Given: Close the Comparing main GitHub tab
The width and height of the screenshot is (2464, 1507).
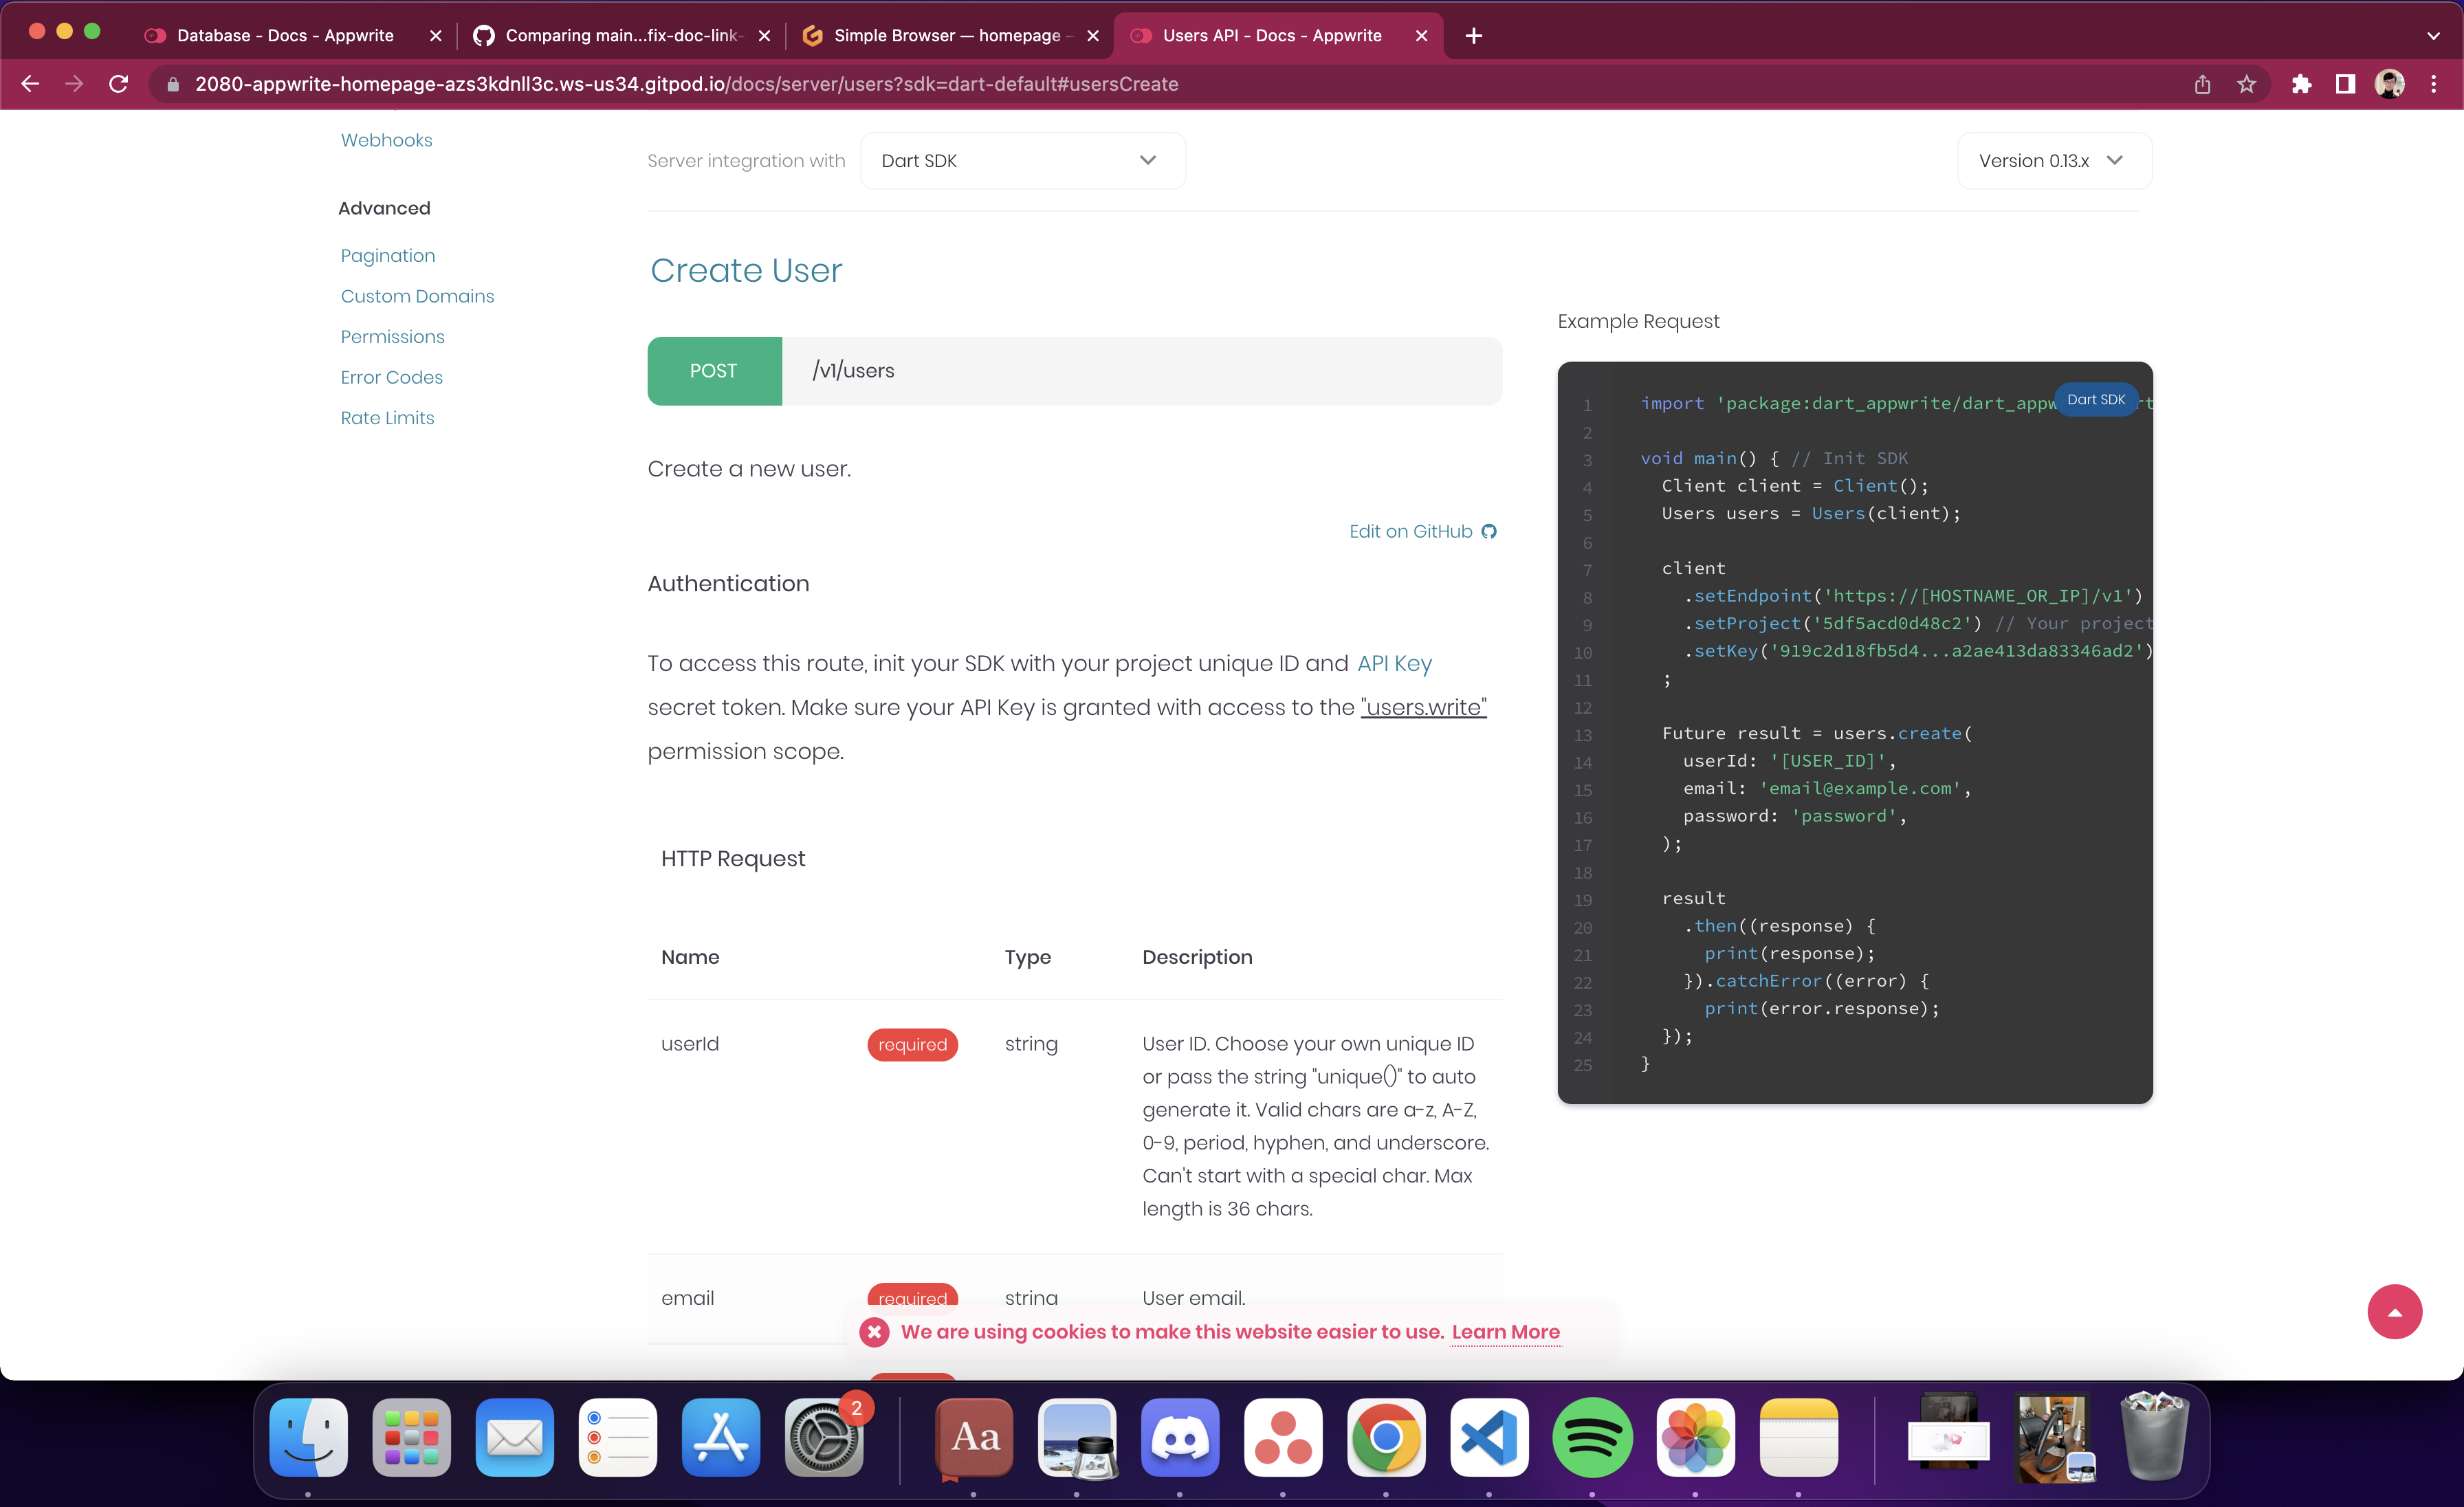Looking at the screenshot, I should click(x=764, y=36).
